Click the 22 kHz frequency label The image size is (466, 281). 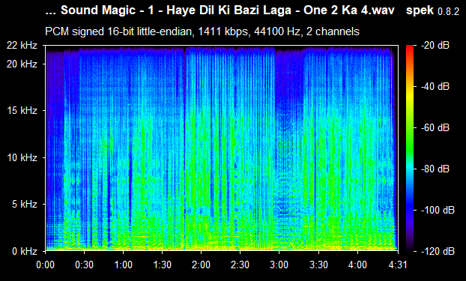[x=22, y=46]
